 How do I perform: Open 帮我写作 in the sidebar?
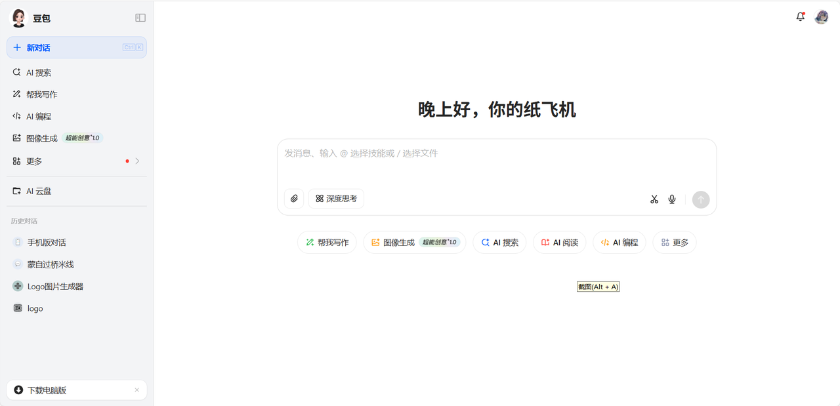point(77,94)
